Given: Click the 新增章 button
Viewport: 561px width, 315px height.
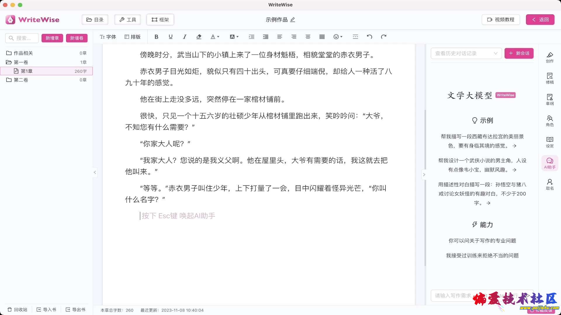Looking at the screenshot, I should pos(52,38).
